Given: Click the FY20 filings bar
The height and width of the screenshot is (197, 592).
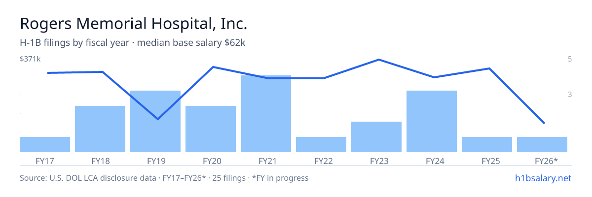Looking at the screenshot, I should pos(211,129).
